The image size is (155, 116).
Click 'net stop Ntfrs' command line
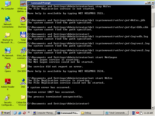point(69,6)
